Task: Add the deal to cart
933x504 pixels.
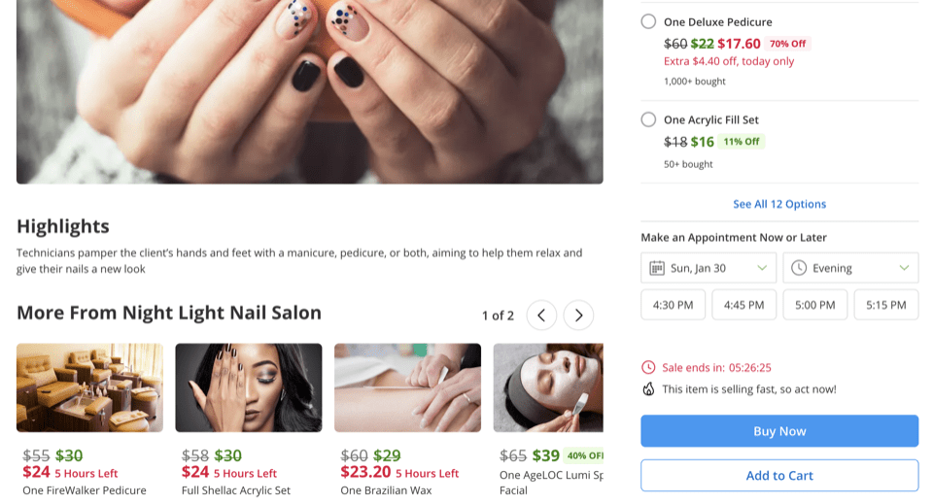Action: point(779,476)
